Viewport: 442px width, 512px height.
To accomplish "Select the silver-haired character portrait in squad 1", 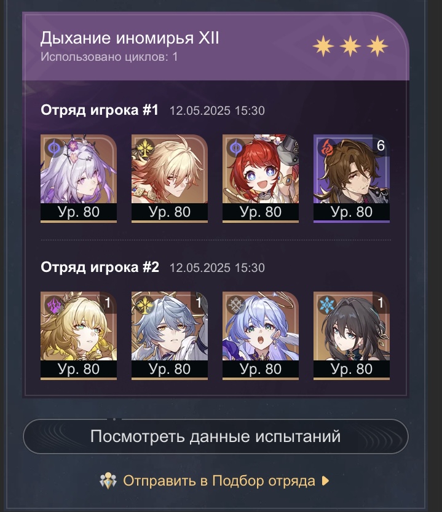I will coord(79,178).
